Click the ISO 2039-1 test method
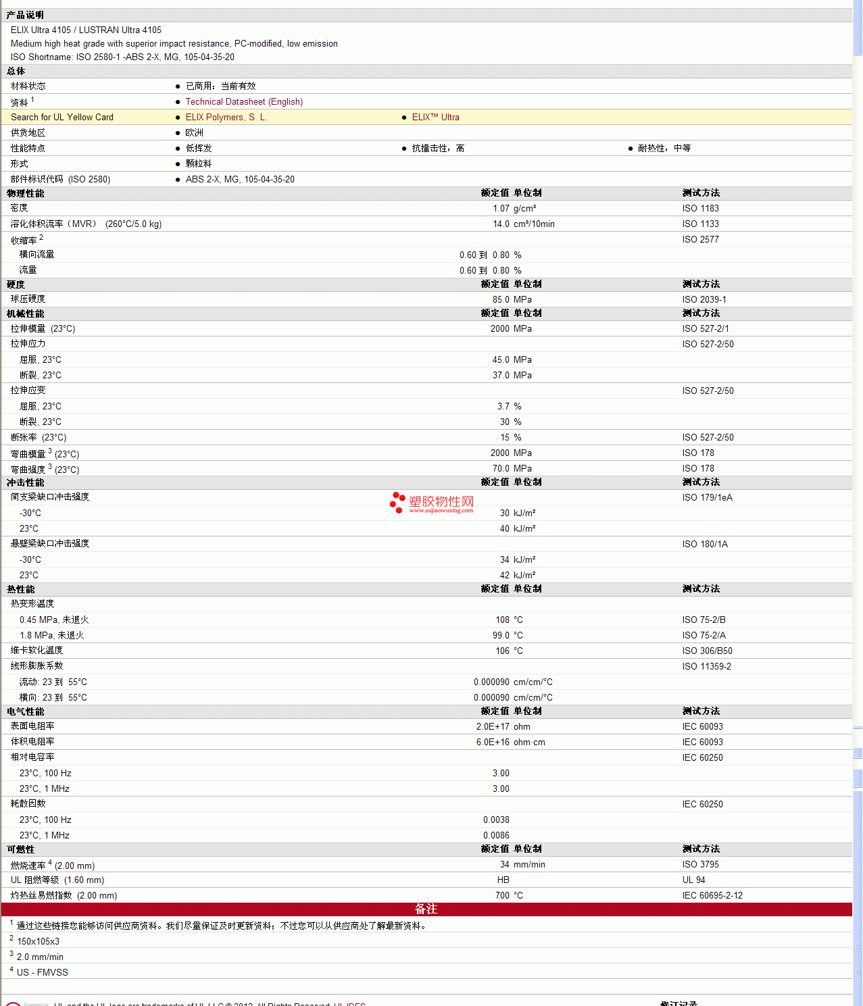Screen dimensions: 863x1006 point(704,299)
